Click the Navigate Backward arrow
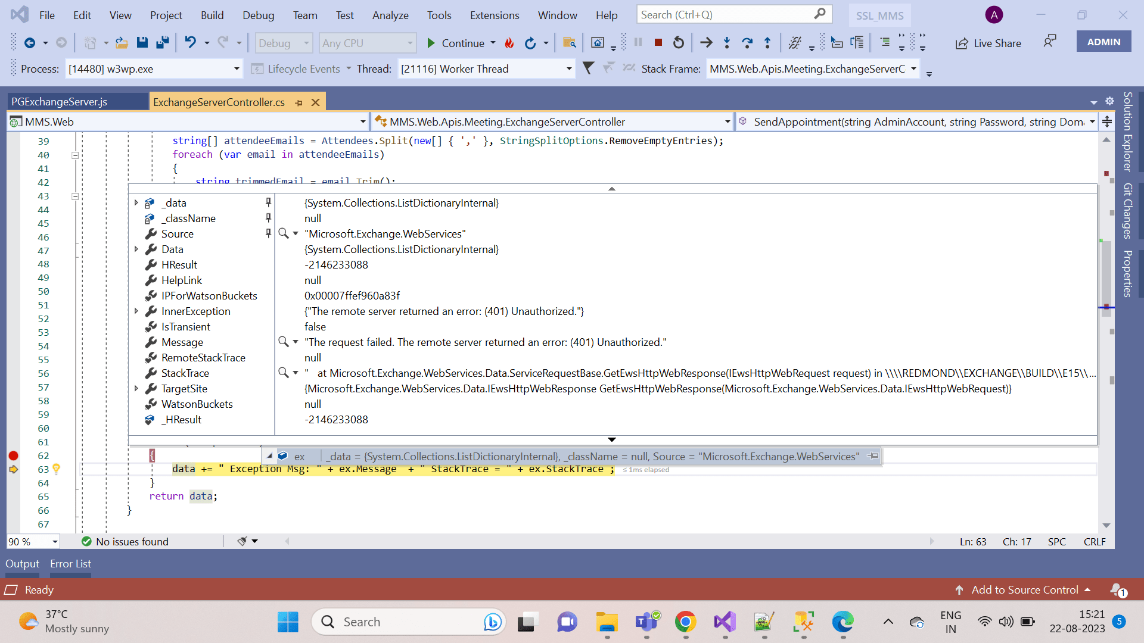The image size is (1144, 643). pos(30,42)
